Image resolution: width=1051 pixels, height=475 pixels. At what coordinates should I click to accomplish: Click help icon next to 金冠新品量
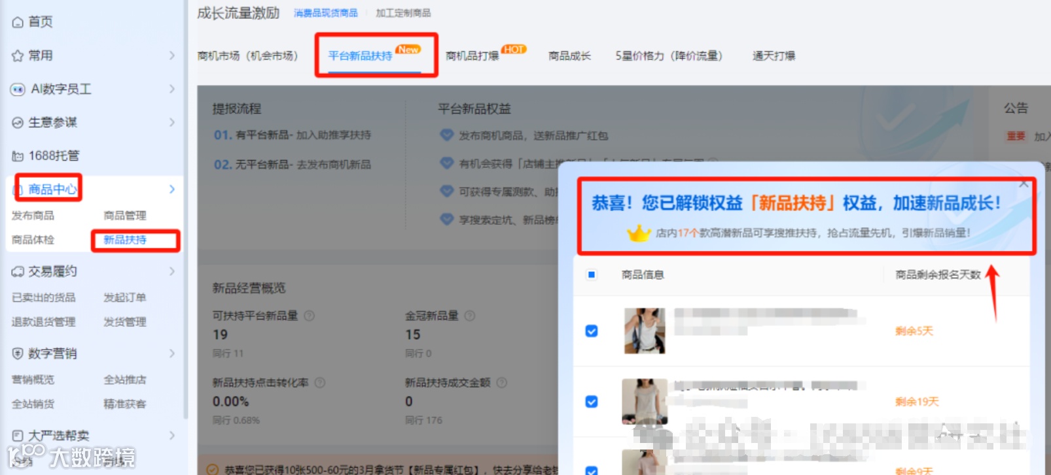(x=470, y=316)
